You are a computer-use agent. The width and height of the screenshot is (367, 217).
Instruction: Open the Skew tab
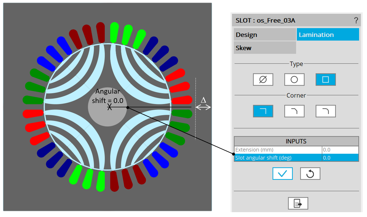(265, 48)
